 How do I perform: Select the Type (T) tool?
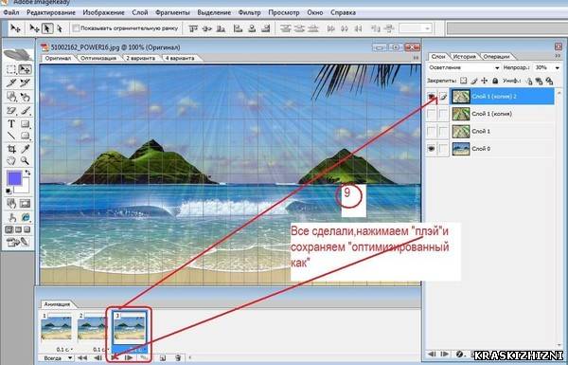11,124
